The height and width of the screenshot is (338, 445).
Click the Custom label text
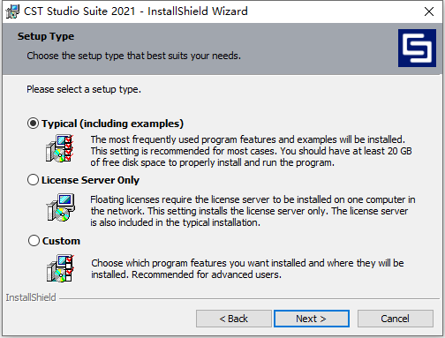tap(61, 241)
